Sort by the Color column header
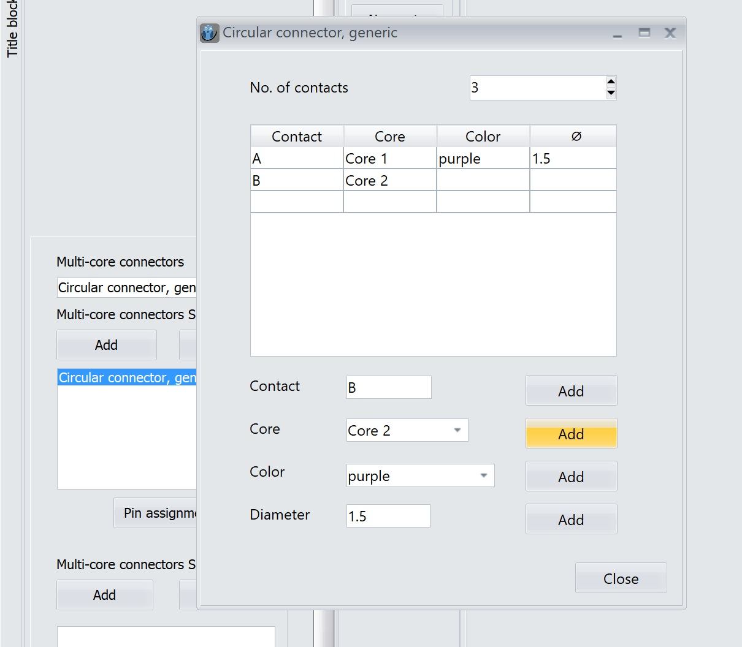The height and width of the screenshot is (647, 742). click(483, 136)
